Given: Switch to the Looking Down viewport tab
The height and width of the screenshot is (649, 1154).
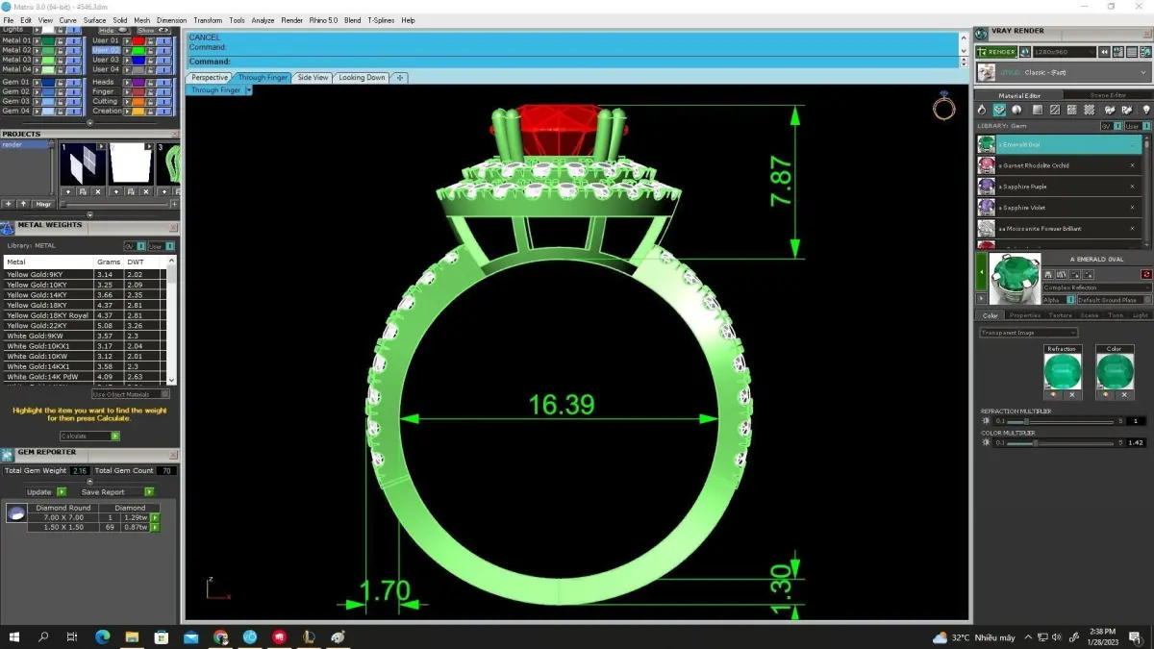Looking at the screenshot, I should click(x=363, y=78).
